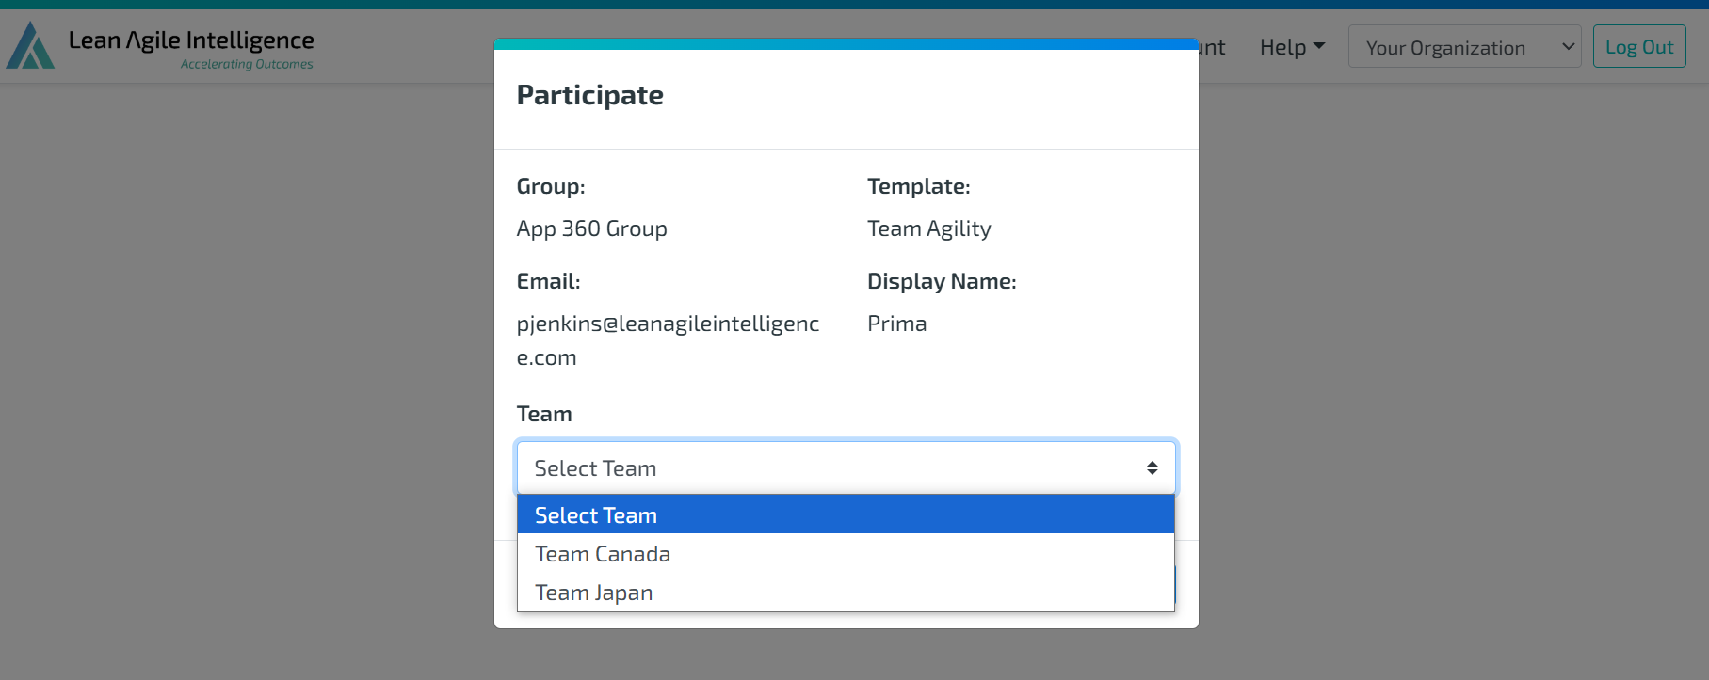
Task: Click the partially hidden nav item left of Help
Action: 1212,47
